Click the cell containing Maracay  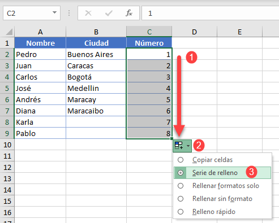(x=96, y=99)
